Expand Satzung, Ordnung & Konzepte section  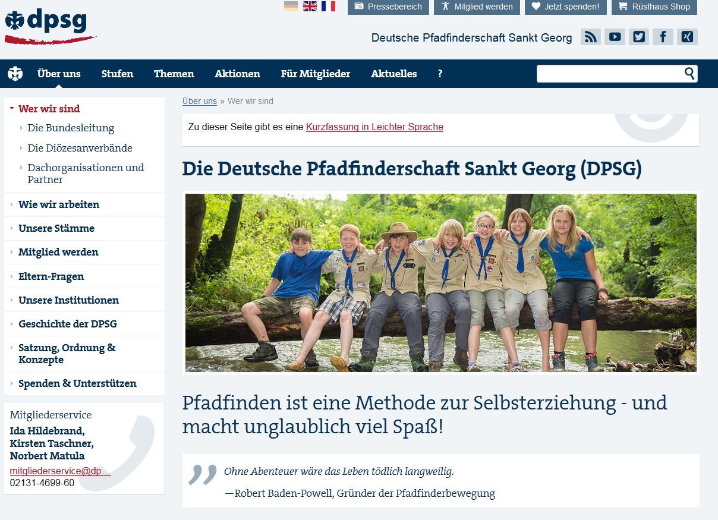pos(67,354)
